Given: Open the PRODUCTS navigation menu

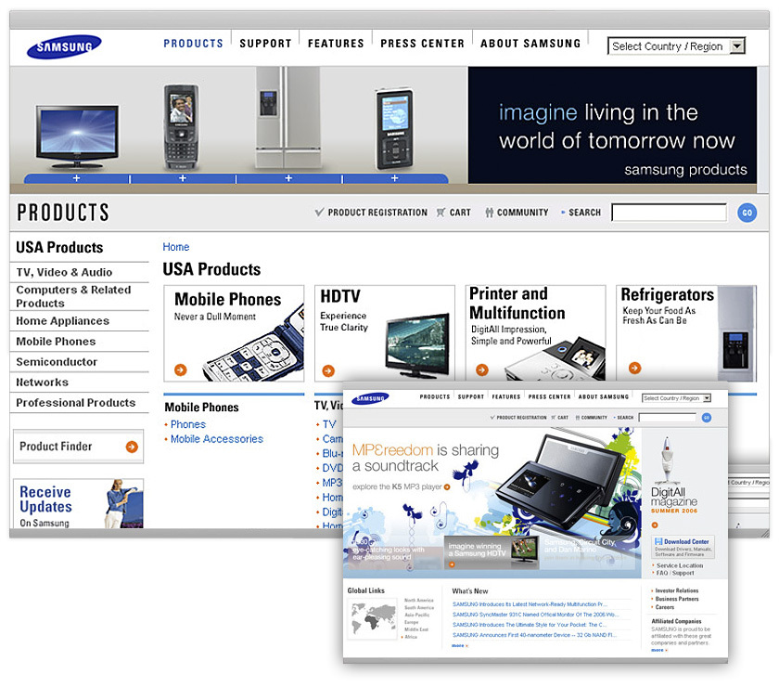Looking at the screenshot, I should 192,43.
